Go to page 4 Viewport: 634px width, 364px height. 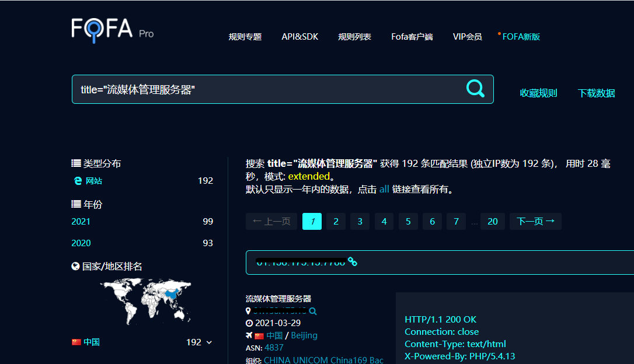click(x=384, y=222)
